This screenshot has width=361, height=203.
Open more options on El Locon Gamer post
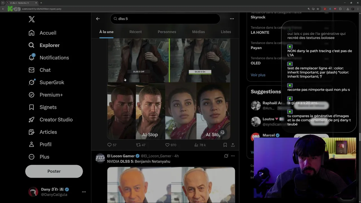pos(233,156)
